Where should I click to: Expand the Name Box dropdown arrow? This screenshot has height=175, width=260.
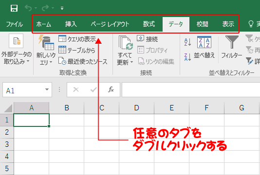click(x=47, y=89)
